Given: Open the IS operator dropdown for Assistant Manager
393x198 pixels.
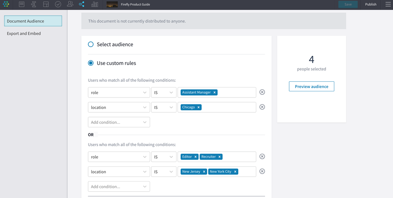Looking at the screenshot, I should pos(164,93).
